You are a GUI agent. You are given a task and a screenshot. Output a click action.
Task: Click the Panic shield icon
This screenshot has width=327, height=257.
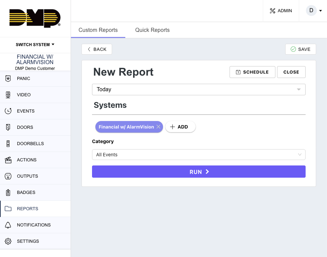tap(8, 79)
